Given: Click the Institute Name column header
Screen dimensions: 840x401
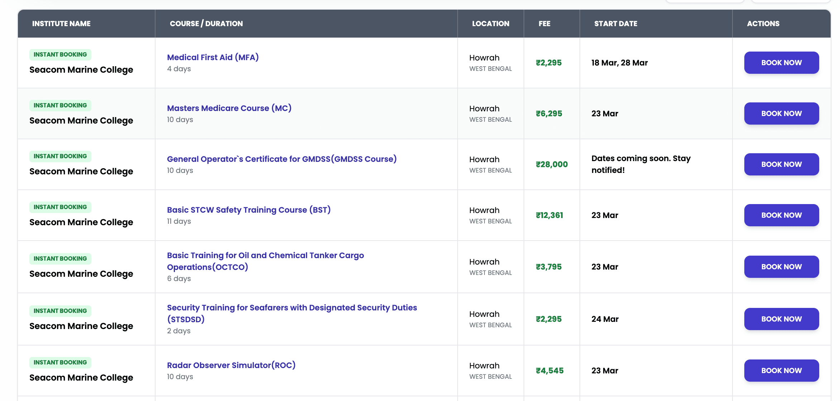Looking at the screenshot, I should (x=61, y=24).
